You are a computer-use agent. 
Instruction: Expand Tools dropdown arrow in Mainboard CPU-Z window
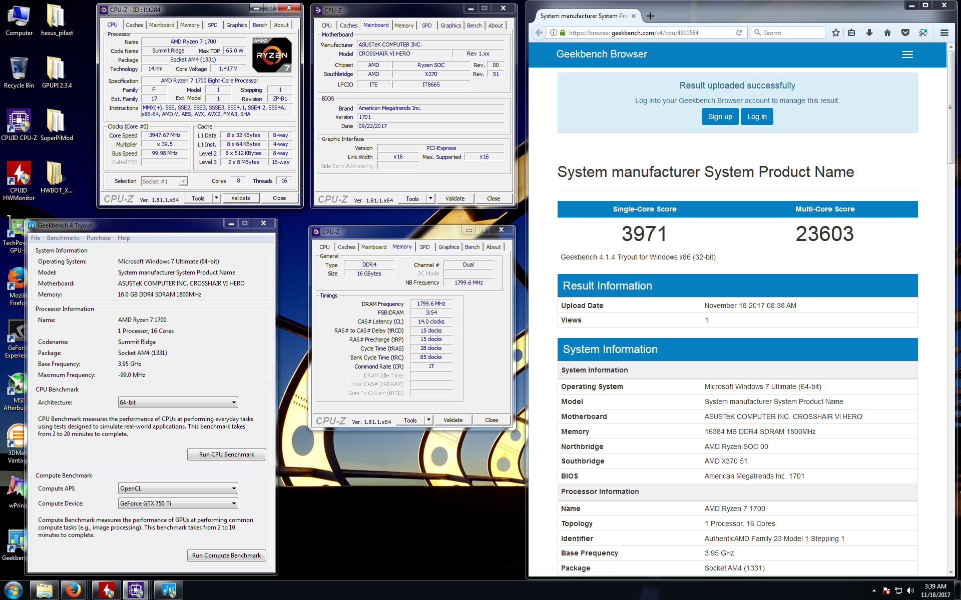(x=430, y=198)
